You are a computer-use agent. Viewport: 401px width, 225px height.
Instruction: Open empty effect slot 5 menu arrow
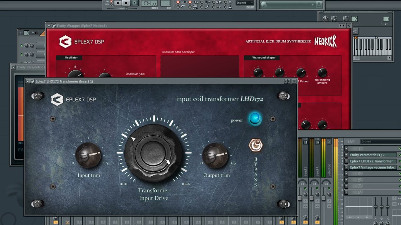[x=346, y=174]
